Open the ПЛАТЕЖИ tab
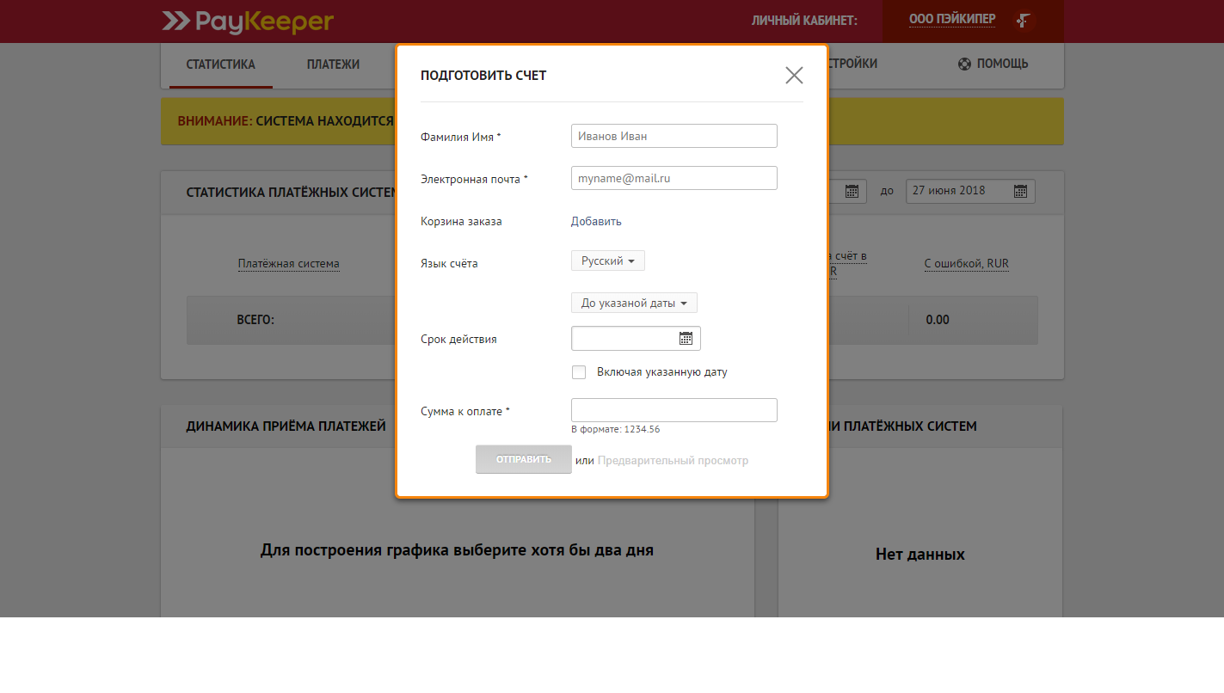The height and width of the screenshot is (693, 1224). coord(333,64)
